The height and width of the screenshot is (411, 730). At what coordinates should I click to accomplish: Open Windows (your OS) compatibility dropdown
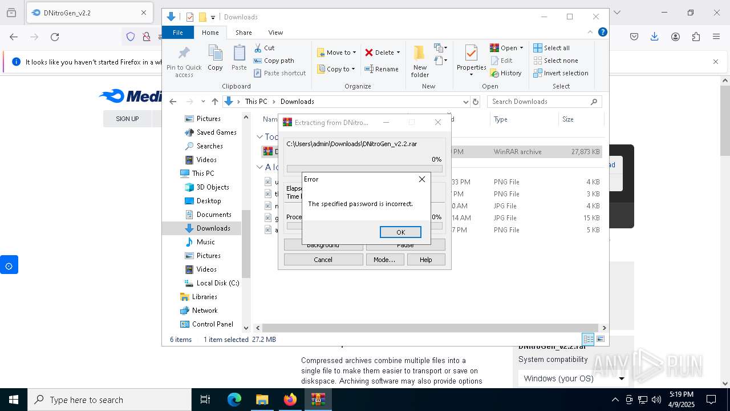point(573,378)
